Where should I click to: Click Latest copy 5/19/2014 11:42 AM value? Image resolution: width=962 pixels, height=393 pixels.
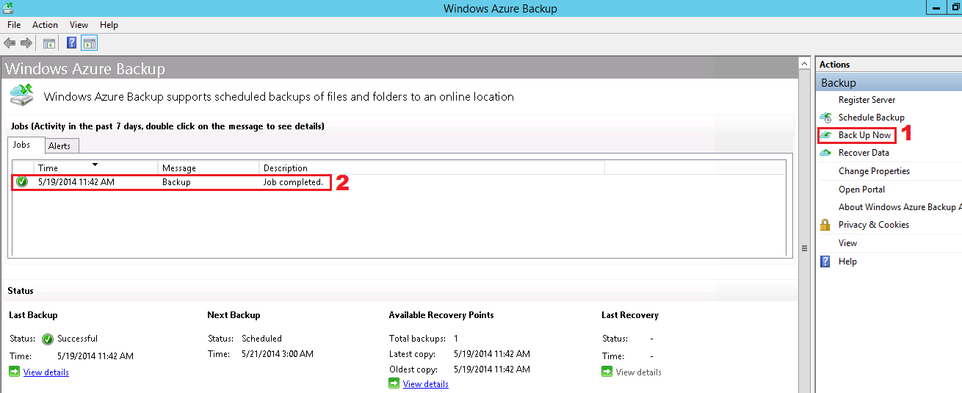pos(492,354)
